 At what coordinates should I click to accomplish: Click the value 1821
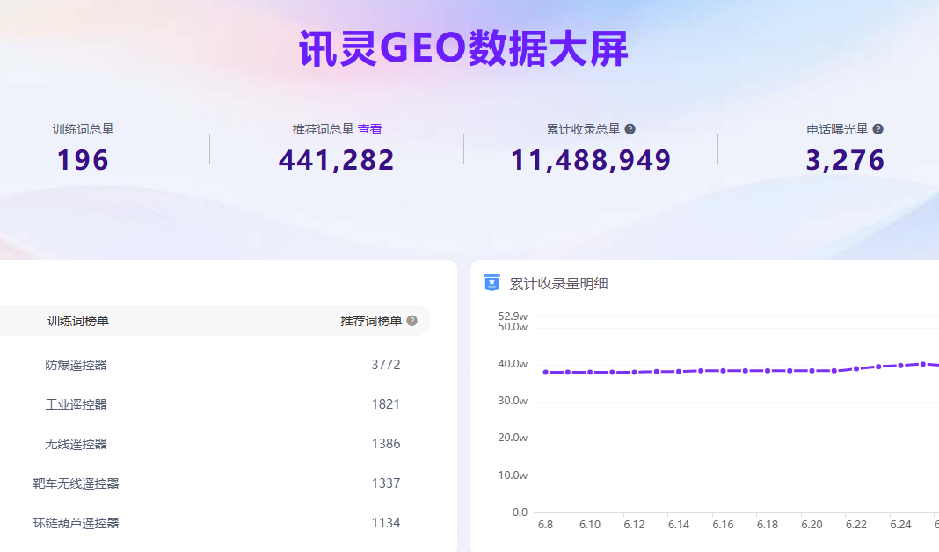pyautogui.click(x=386, y=404)
